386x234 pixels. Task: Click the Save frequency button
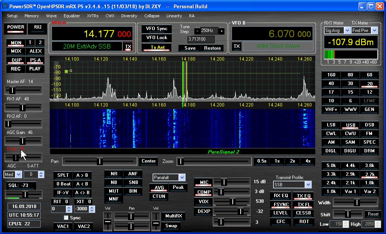[x=190, y=48]
